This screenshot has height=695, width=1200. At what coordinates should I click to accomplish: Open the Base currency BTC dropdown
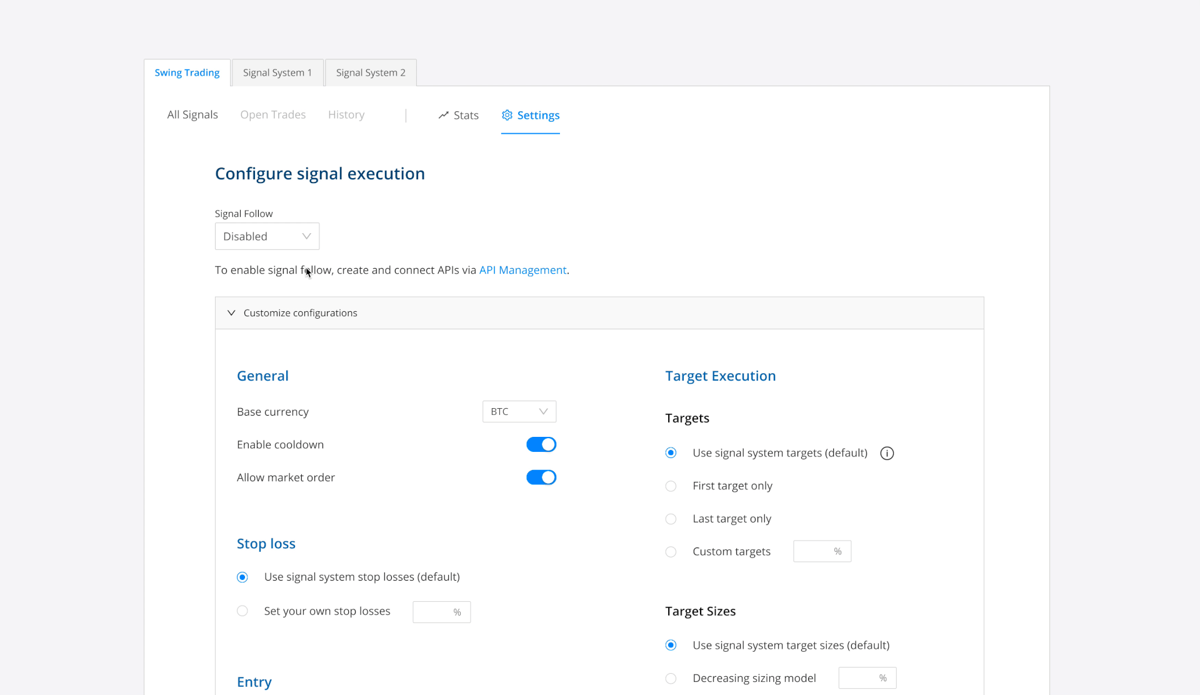click(x=519, y=411)
